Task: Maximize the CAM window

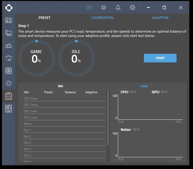Action: tap(164, 8)
